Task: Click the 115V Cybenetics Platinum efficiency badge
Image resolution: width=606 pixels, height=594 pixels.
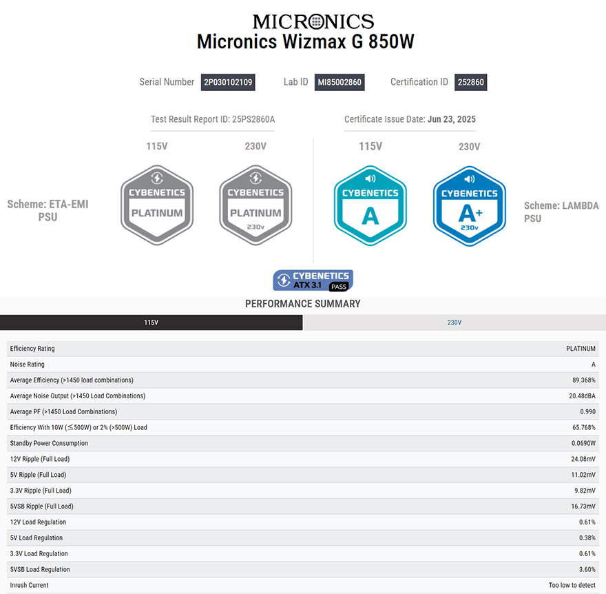Action: coord(157,205)
